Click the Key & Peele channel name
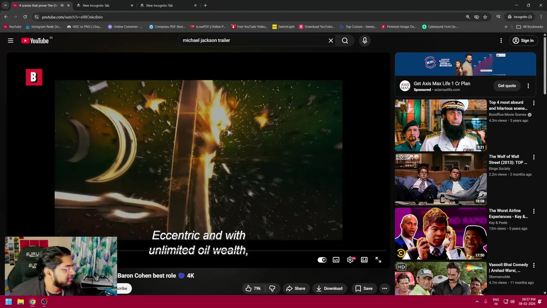This screenshot has height=308, width=547. tap(498, 223)
